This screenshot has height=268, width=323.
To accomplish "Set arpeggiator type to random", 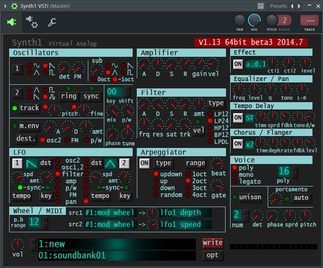I will (156, 194).
